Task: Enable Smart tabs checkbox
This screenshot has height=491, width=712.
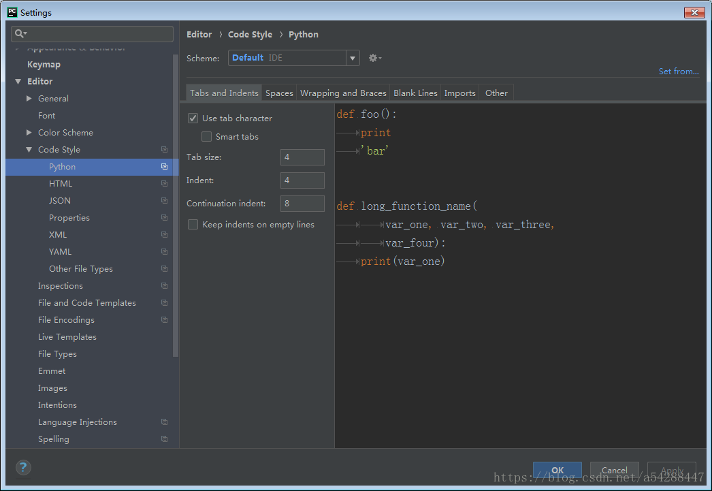Action: 207,137
